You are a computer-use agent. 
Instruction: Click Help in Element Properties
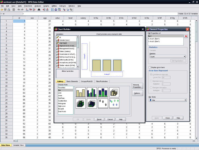pos(178,118)
